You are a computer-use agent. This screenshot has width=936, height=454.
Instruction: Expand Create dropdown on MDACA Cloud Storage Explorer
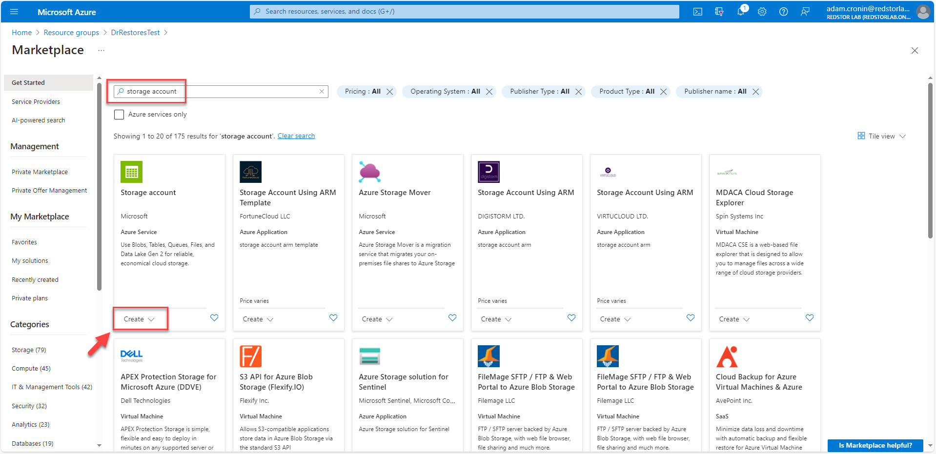[x=734, y=319]
